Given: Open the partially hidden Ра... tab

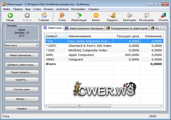Looking at the screenshot, I should click(154, 28).
